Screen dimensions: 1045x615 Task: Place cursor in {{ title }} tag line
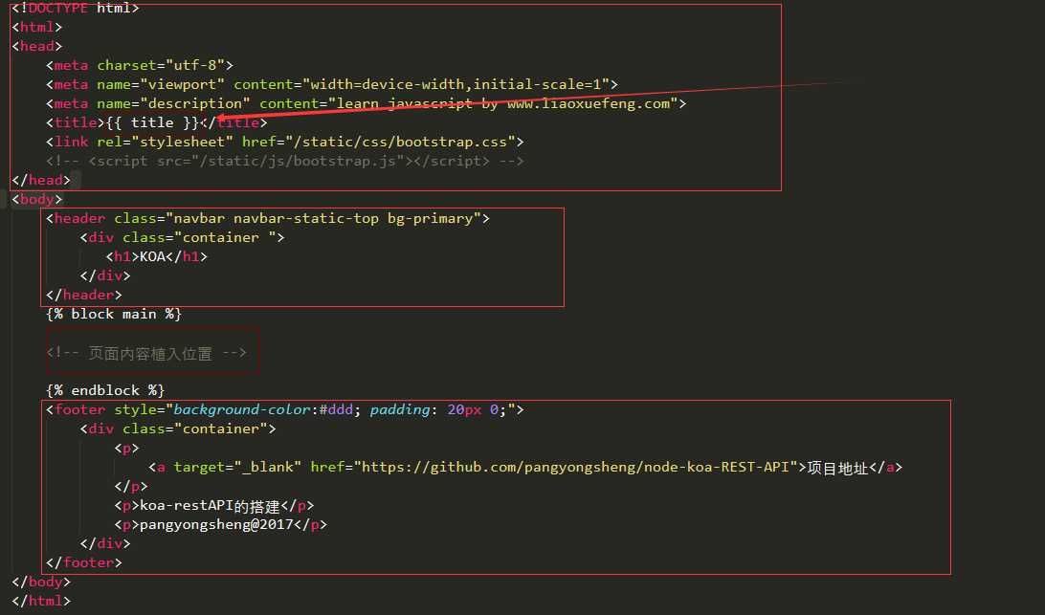click(x=157, y=122)
